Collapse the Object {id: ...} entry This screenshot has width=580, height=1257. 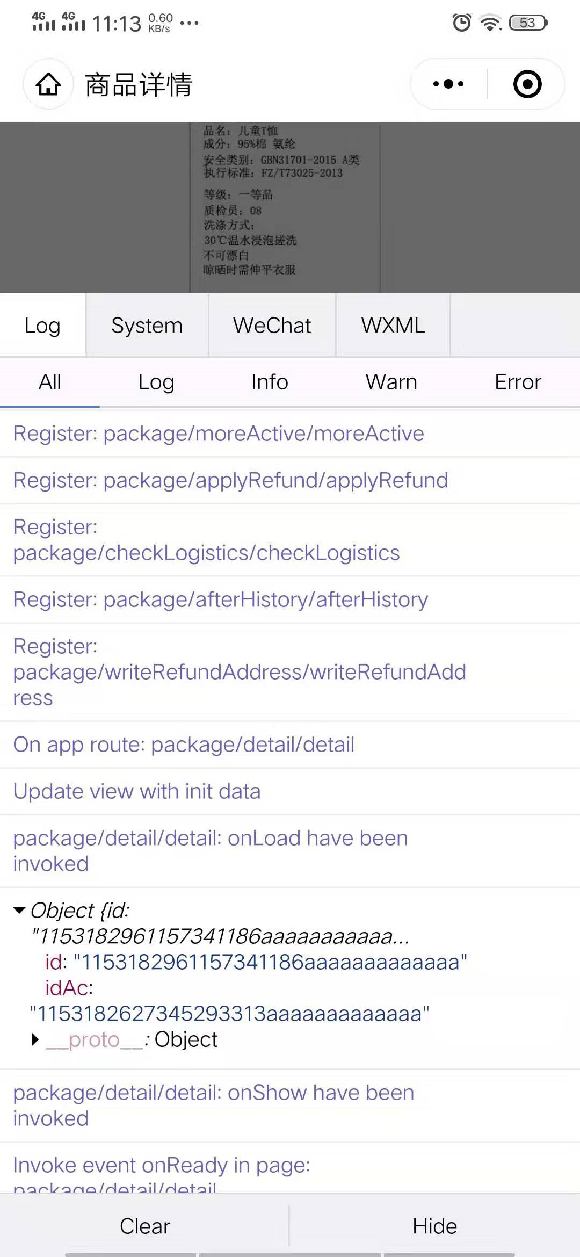click(x=19, y=910)
